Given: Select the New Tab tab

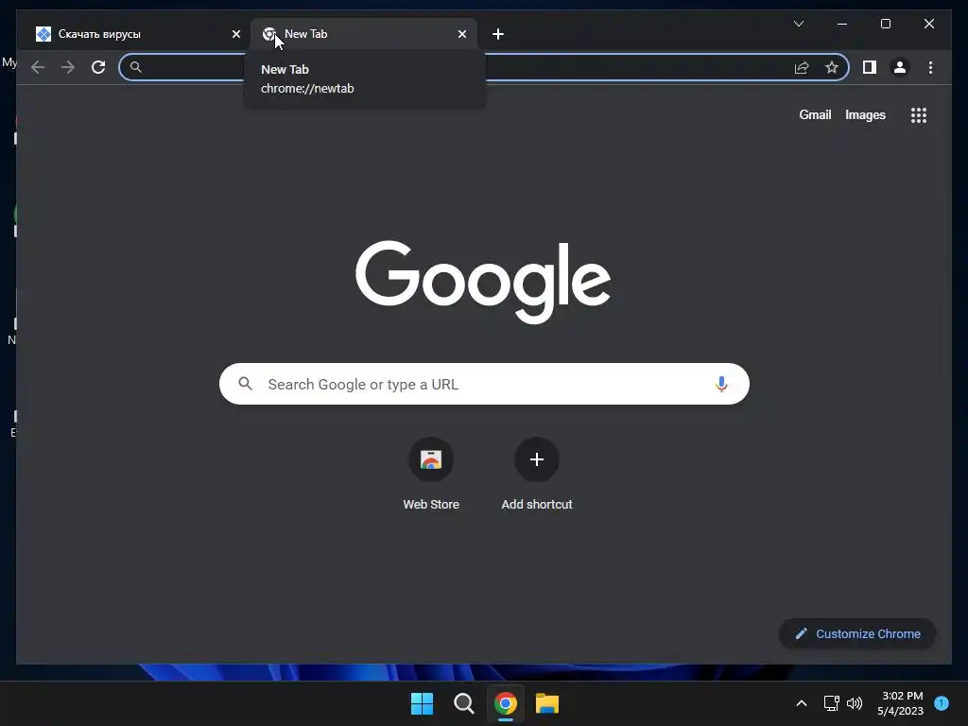Looking at the screenshot, I should tap(363, 34).
